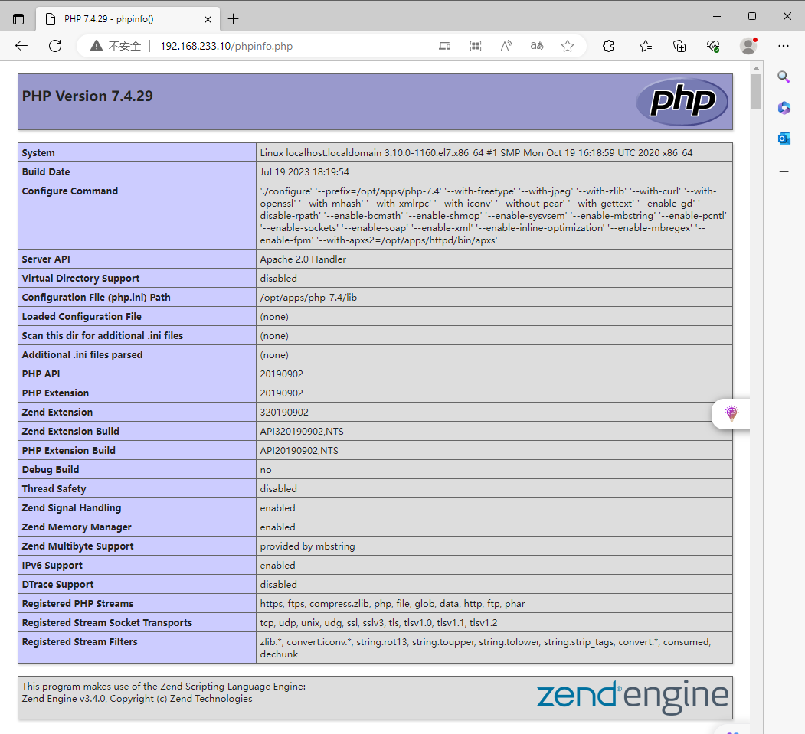Click the Zend Engine v3.4.0 copyright text
This screenshot has width=805, height=734.
point(137,699)
